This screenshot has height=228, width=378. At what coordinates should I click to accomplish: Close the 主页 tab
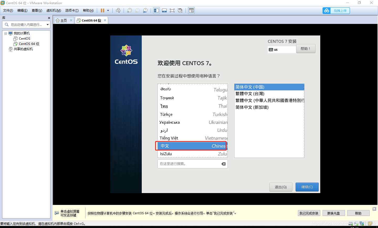71,20
